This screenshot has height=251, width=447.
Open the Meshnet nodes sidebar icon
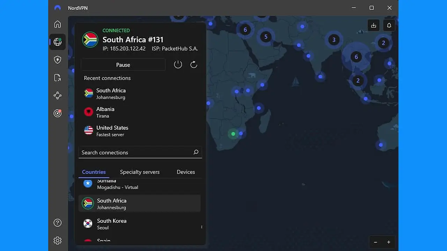pos(58,96)
